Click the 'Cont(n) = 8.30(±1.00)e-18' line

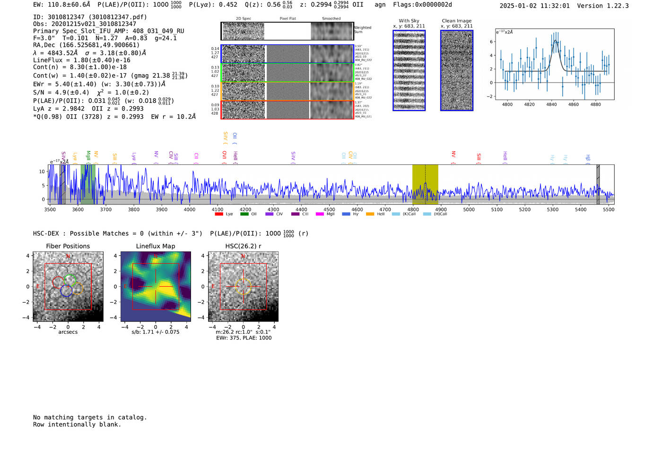coord(80,68)
